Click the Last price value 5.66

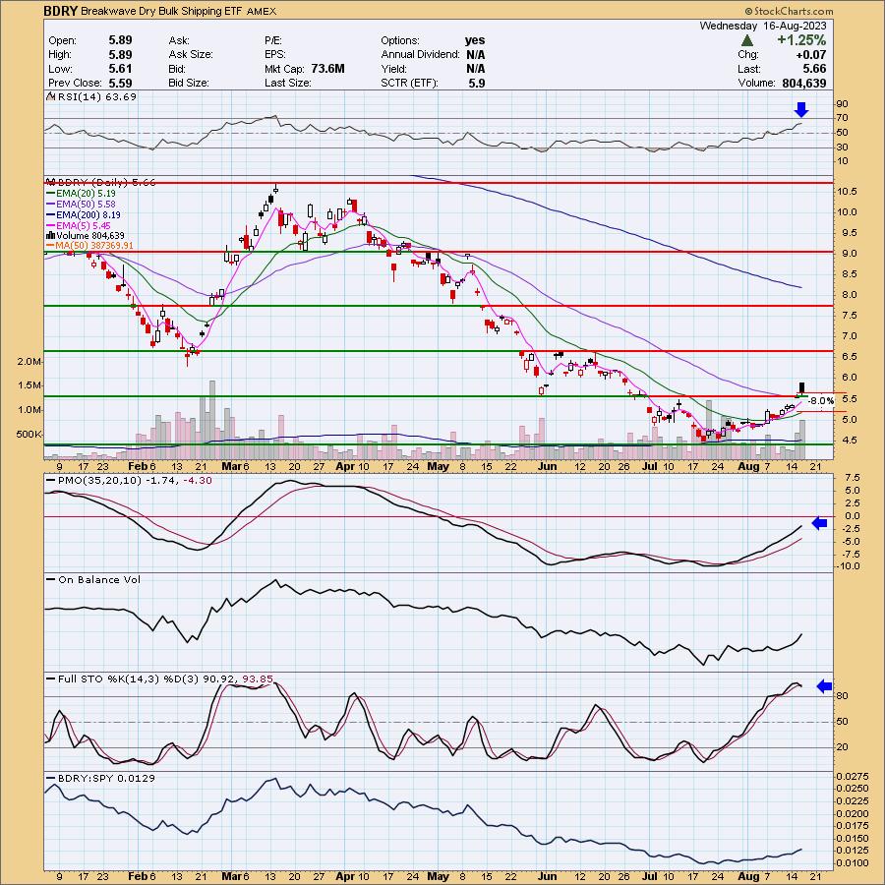pyautogui.click(x=814, y=69)
